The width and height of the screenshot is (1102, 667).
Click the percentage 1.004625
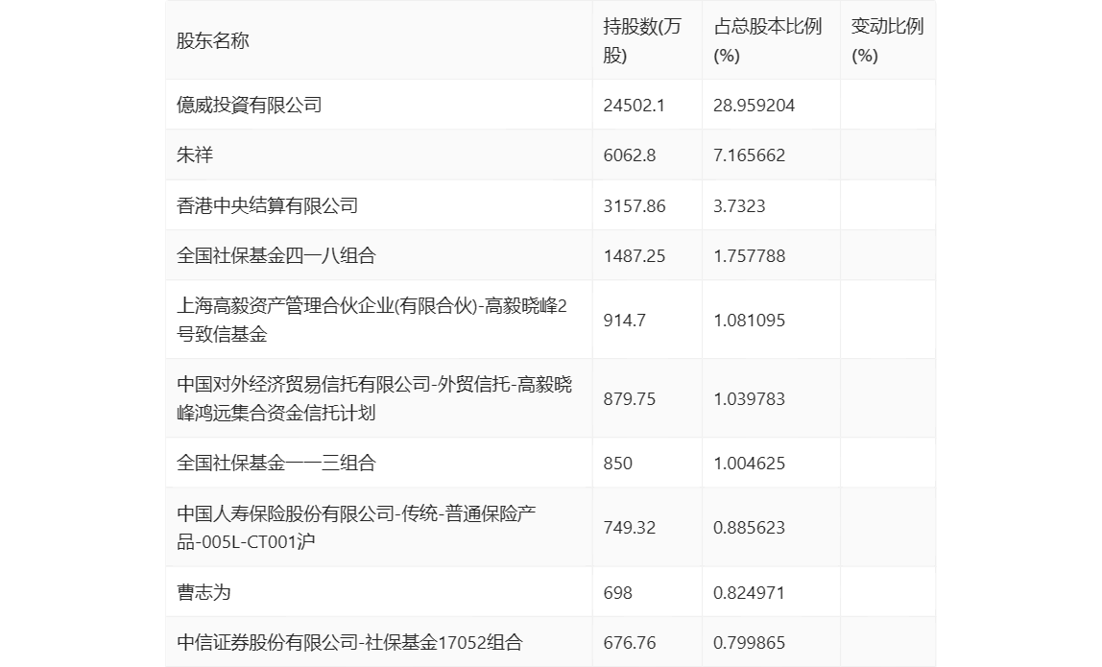coord(749,464)
